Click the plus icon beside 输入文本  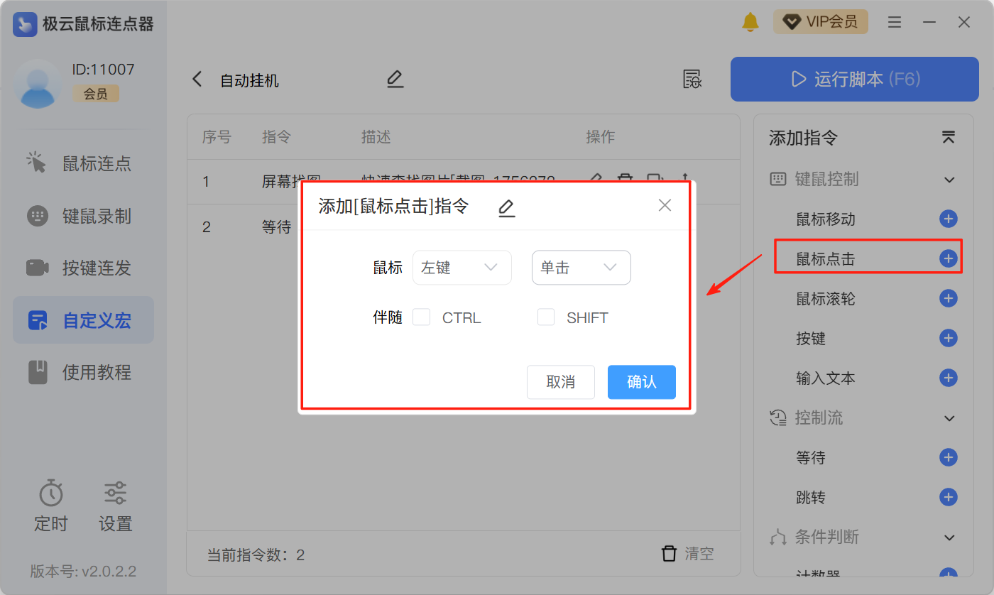coord(948,378)
